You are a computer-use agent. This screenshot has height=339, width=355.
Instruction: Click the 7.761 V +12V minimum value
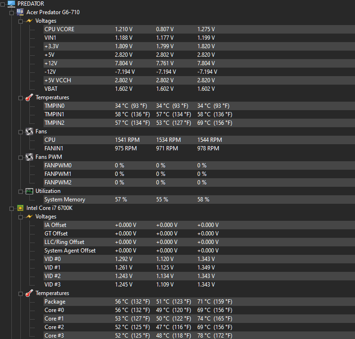(165, 63)
